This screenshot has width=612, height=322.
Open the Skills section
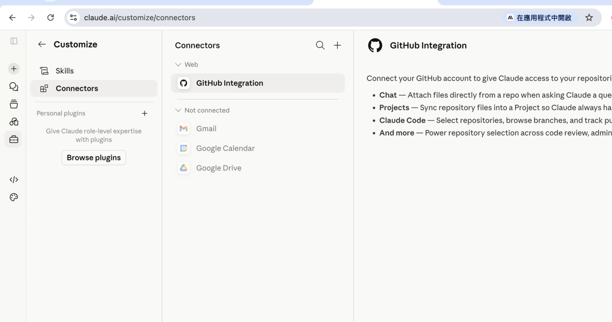[94, 71]
